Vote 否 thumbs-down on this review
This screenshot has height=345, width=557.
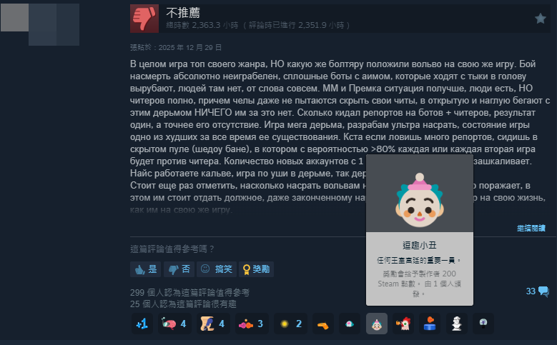(179, 269)
